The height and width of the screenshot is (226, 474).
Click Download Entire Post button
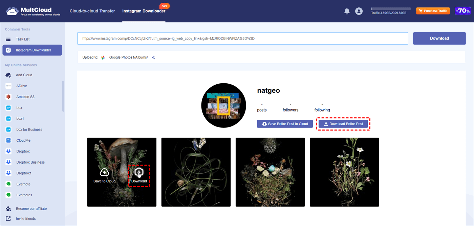pos(343,124)
